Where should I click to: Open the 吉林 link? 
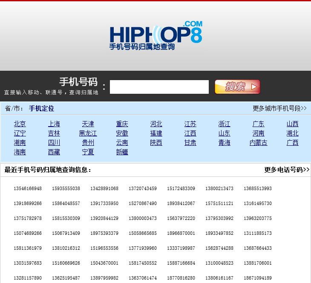54,133
